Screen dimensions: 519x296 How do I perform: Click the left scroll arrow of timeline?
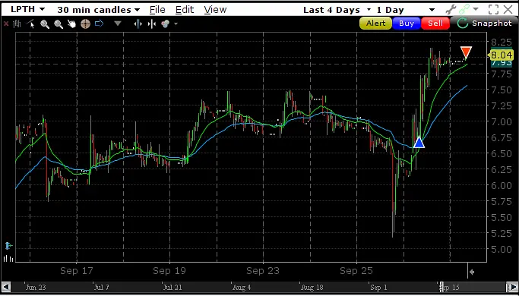(6, 287)
